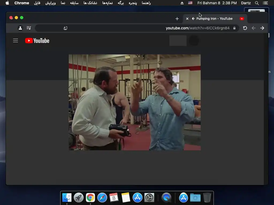The height and width of the screenshot is (205, 274).
Task: Open Calendar from the Dock
Action: pos(114,198)
